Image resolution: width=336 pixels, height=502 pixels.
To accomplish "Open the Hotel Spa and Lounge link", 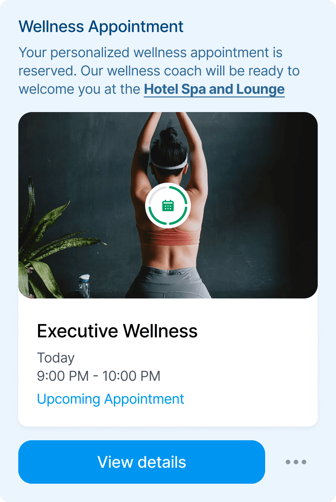I will pyautogui.click(x=214, y=89).
